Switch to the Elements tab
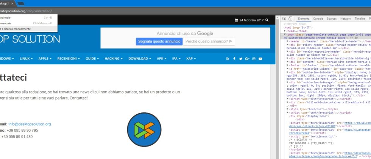This screenshot has width=371, height=159. (304, 19)
